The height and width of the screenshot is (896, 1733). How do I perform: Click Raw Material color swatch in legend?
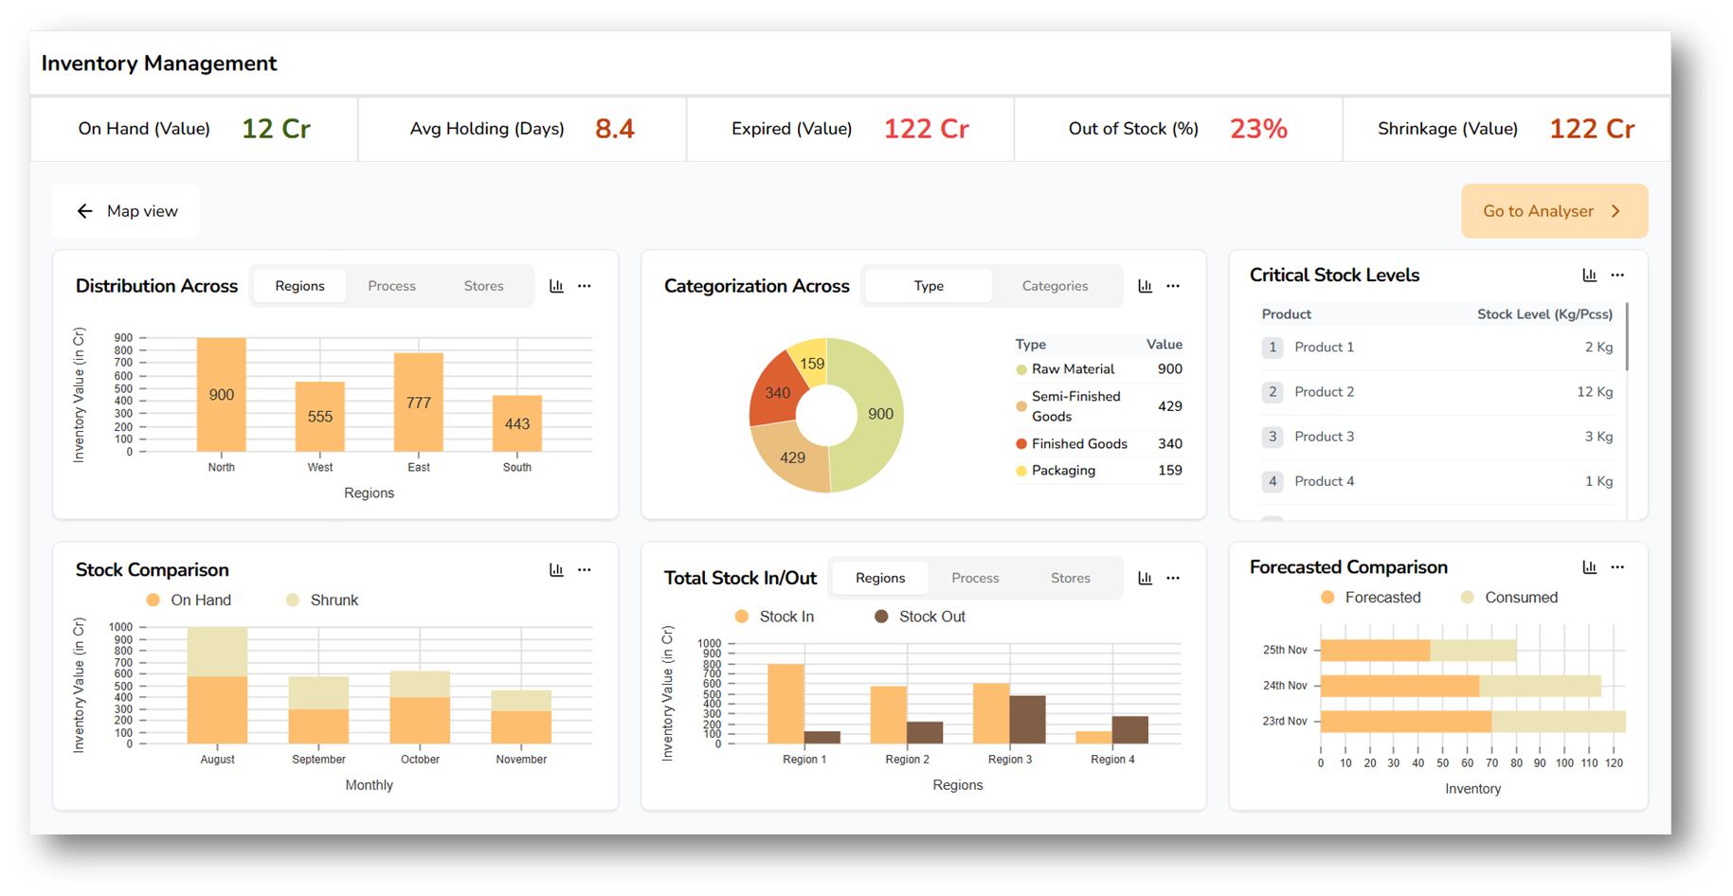tap(1021, 370)
